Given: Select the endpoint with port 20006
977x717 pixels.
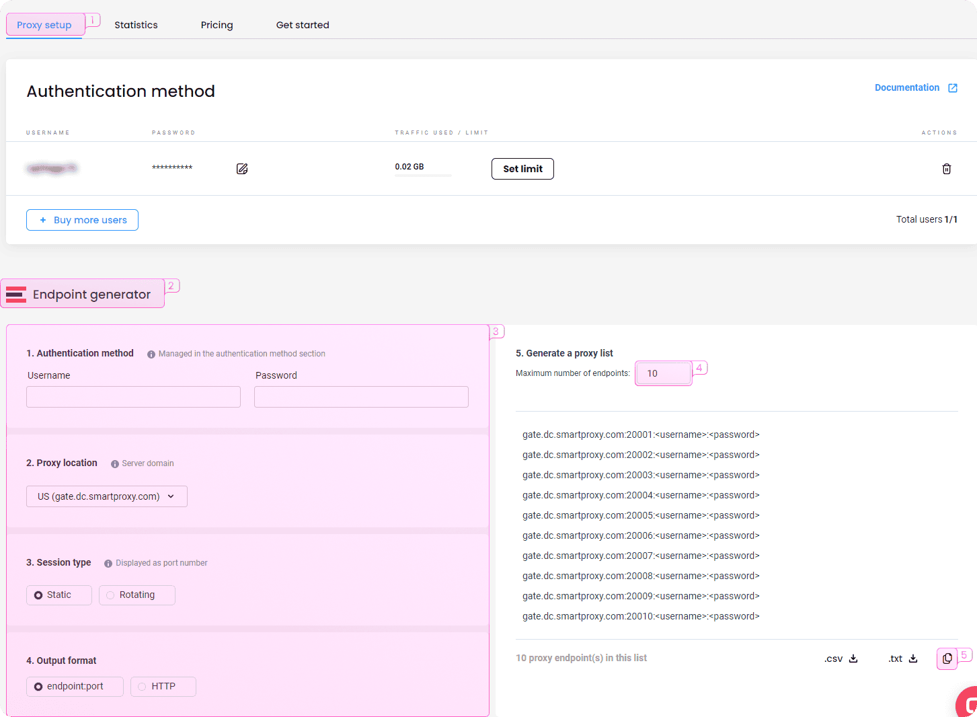Looking at the screenshot, I should point(641,536).
